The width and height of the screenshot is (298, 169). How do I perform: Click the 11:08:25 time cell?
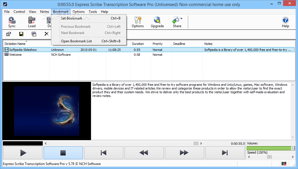pos(114,50)
